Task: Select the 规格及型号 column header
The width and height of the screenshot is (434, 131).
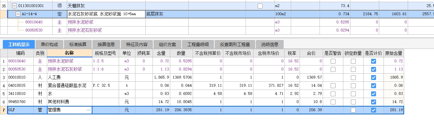Action: click(105, 53)
